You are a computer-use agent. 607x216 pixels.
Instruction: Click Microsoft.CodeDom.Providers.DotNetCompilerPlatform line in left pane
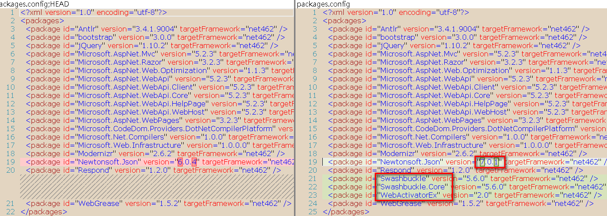point(160,129)
